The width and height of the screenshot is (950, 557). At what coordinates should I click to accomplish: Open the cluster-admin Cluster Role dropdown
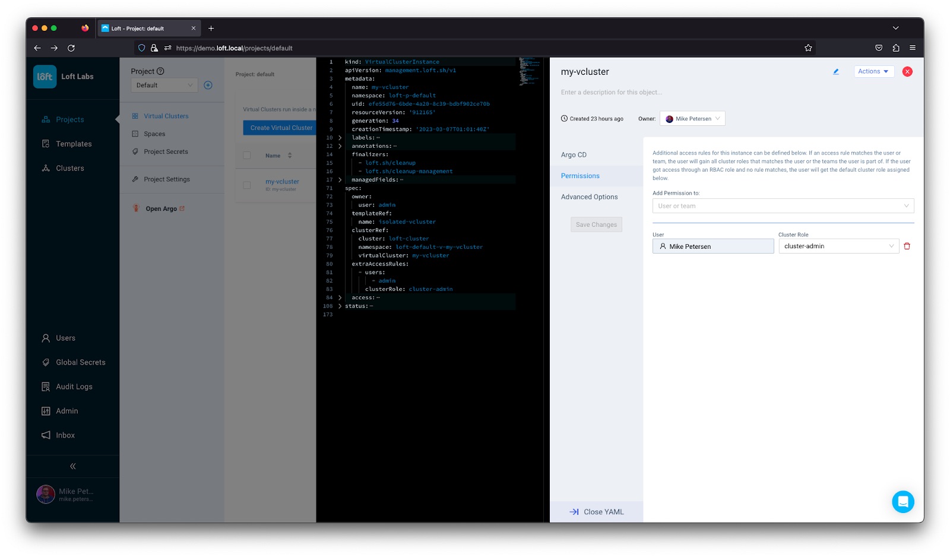point(838,246)
